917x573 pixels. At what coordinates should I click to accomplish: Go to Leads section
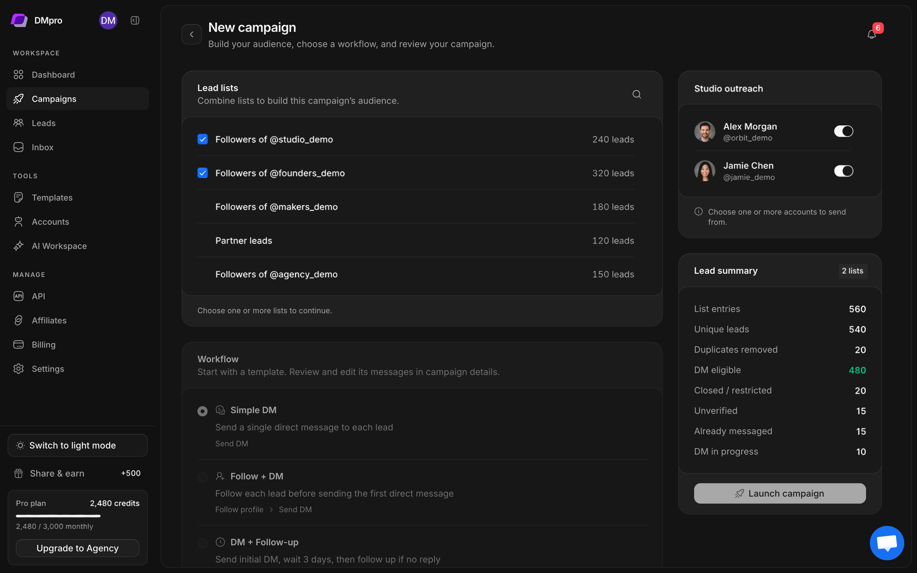tap(78, 123)
